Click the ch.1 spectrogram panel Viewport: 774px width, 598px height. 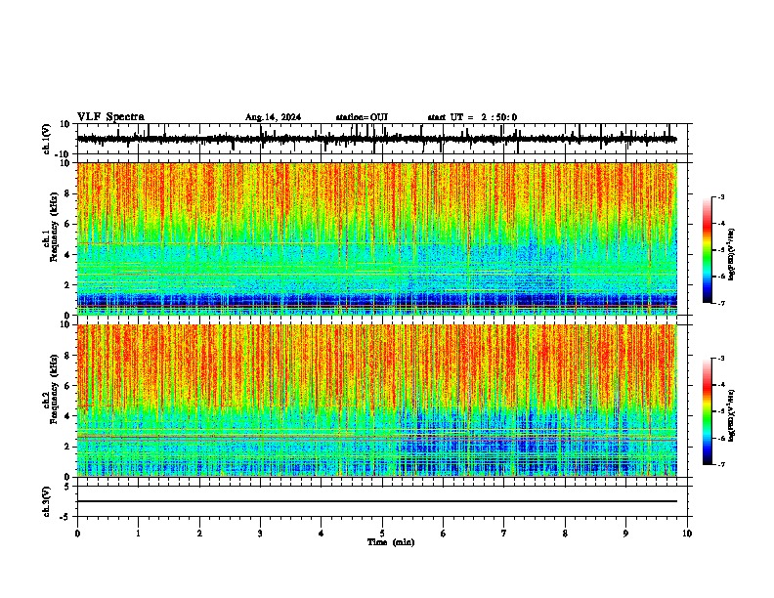(376, 238)
